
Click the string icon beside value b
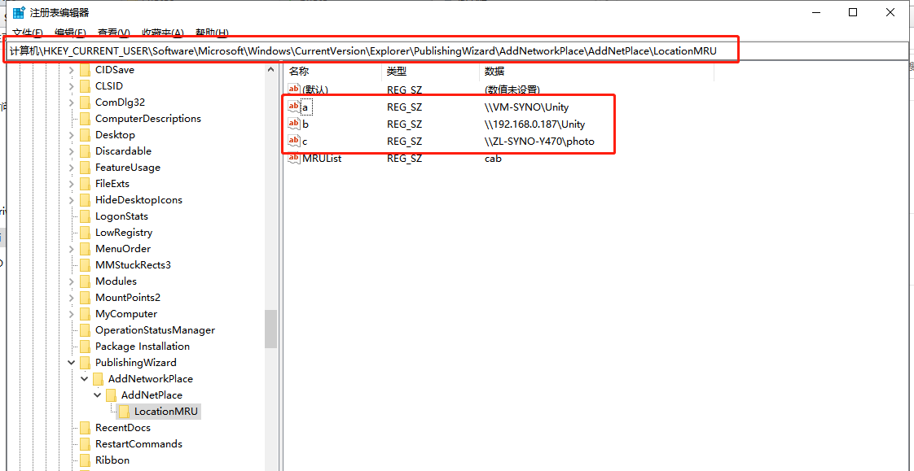(294, 124)
